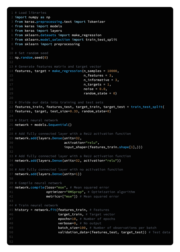Screen dimensions: 180x252
Task: Click 'target_train,' on line 46
Action: coord(71,214)
